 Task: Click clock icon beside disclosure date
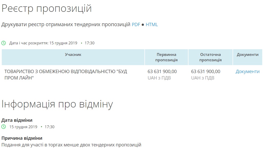(x=4, y=43)
